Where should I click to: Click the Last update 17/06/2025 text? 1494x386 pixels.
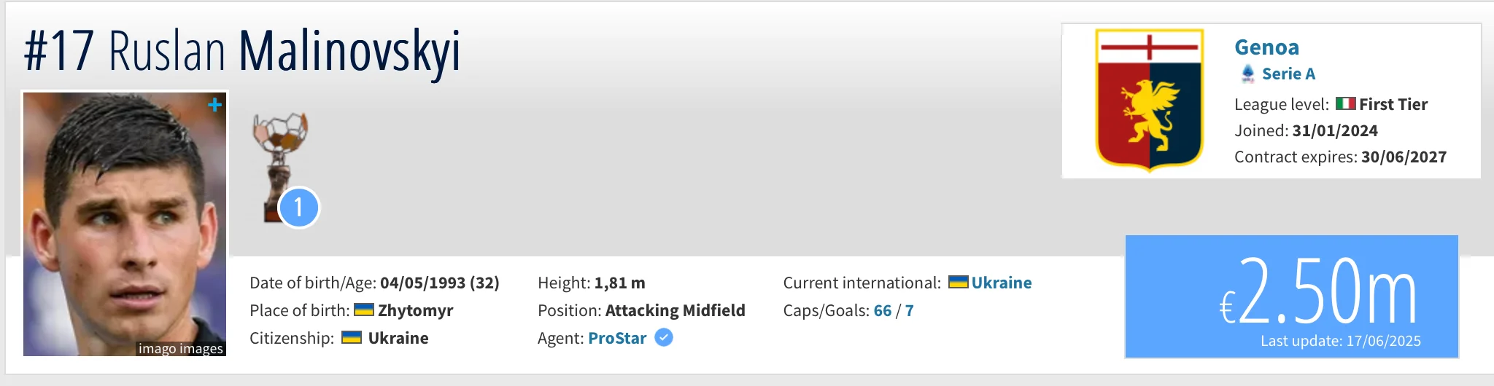click(x=1340, y=341)
